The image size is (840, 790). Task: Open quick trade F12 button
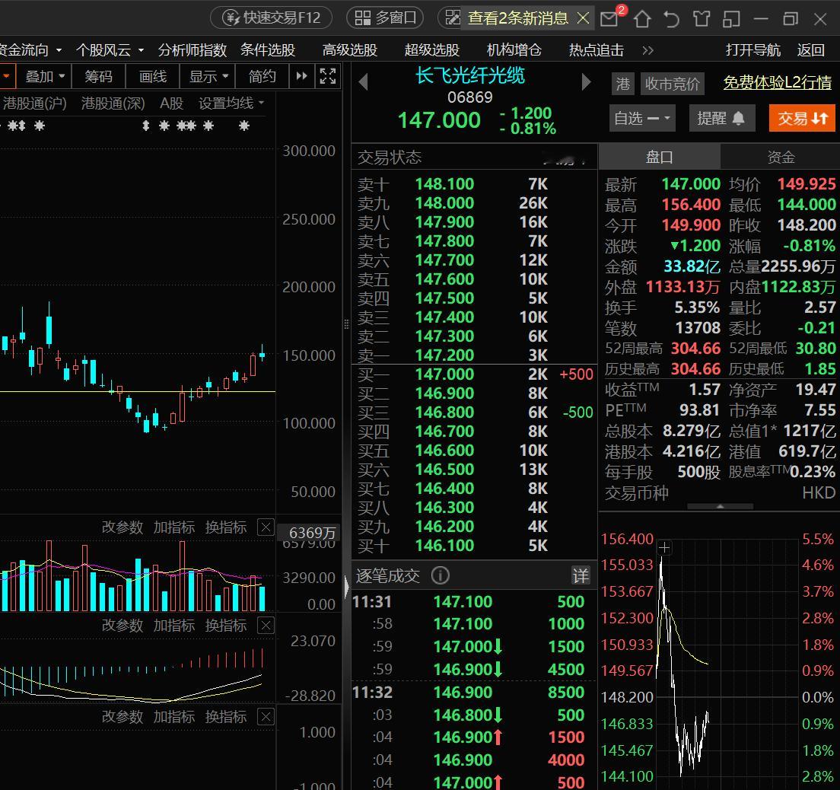(x=271, y=18)
